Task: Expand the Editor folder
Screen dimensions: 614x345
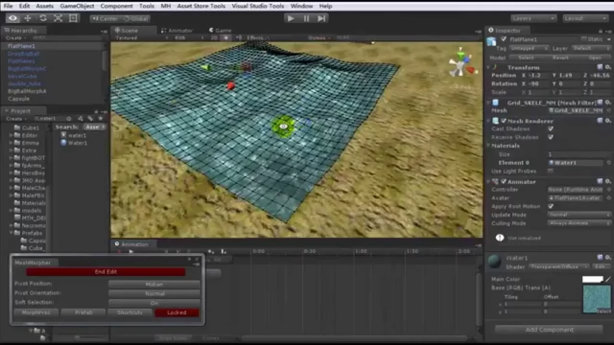Action: click(11, 136)
